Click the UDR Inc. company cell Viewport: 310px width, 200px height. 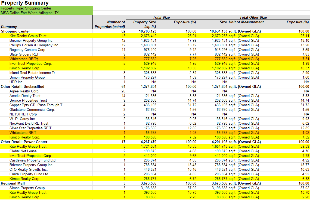[x=17, y=82]
